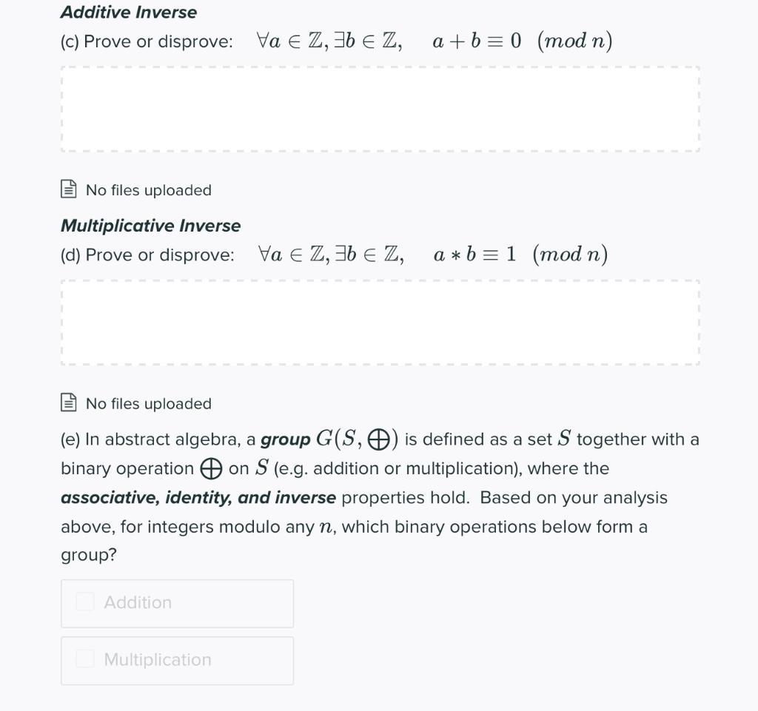This screenshot has height=711, width=758.
Task: Click the No files uploaded text in part (c)
Action: pos(148,190)
